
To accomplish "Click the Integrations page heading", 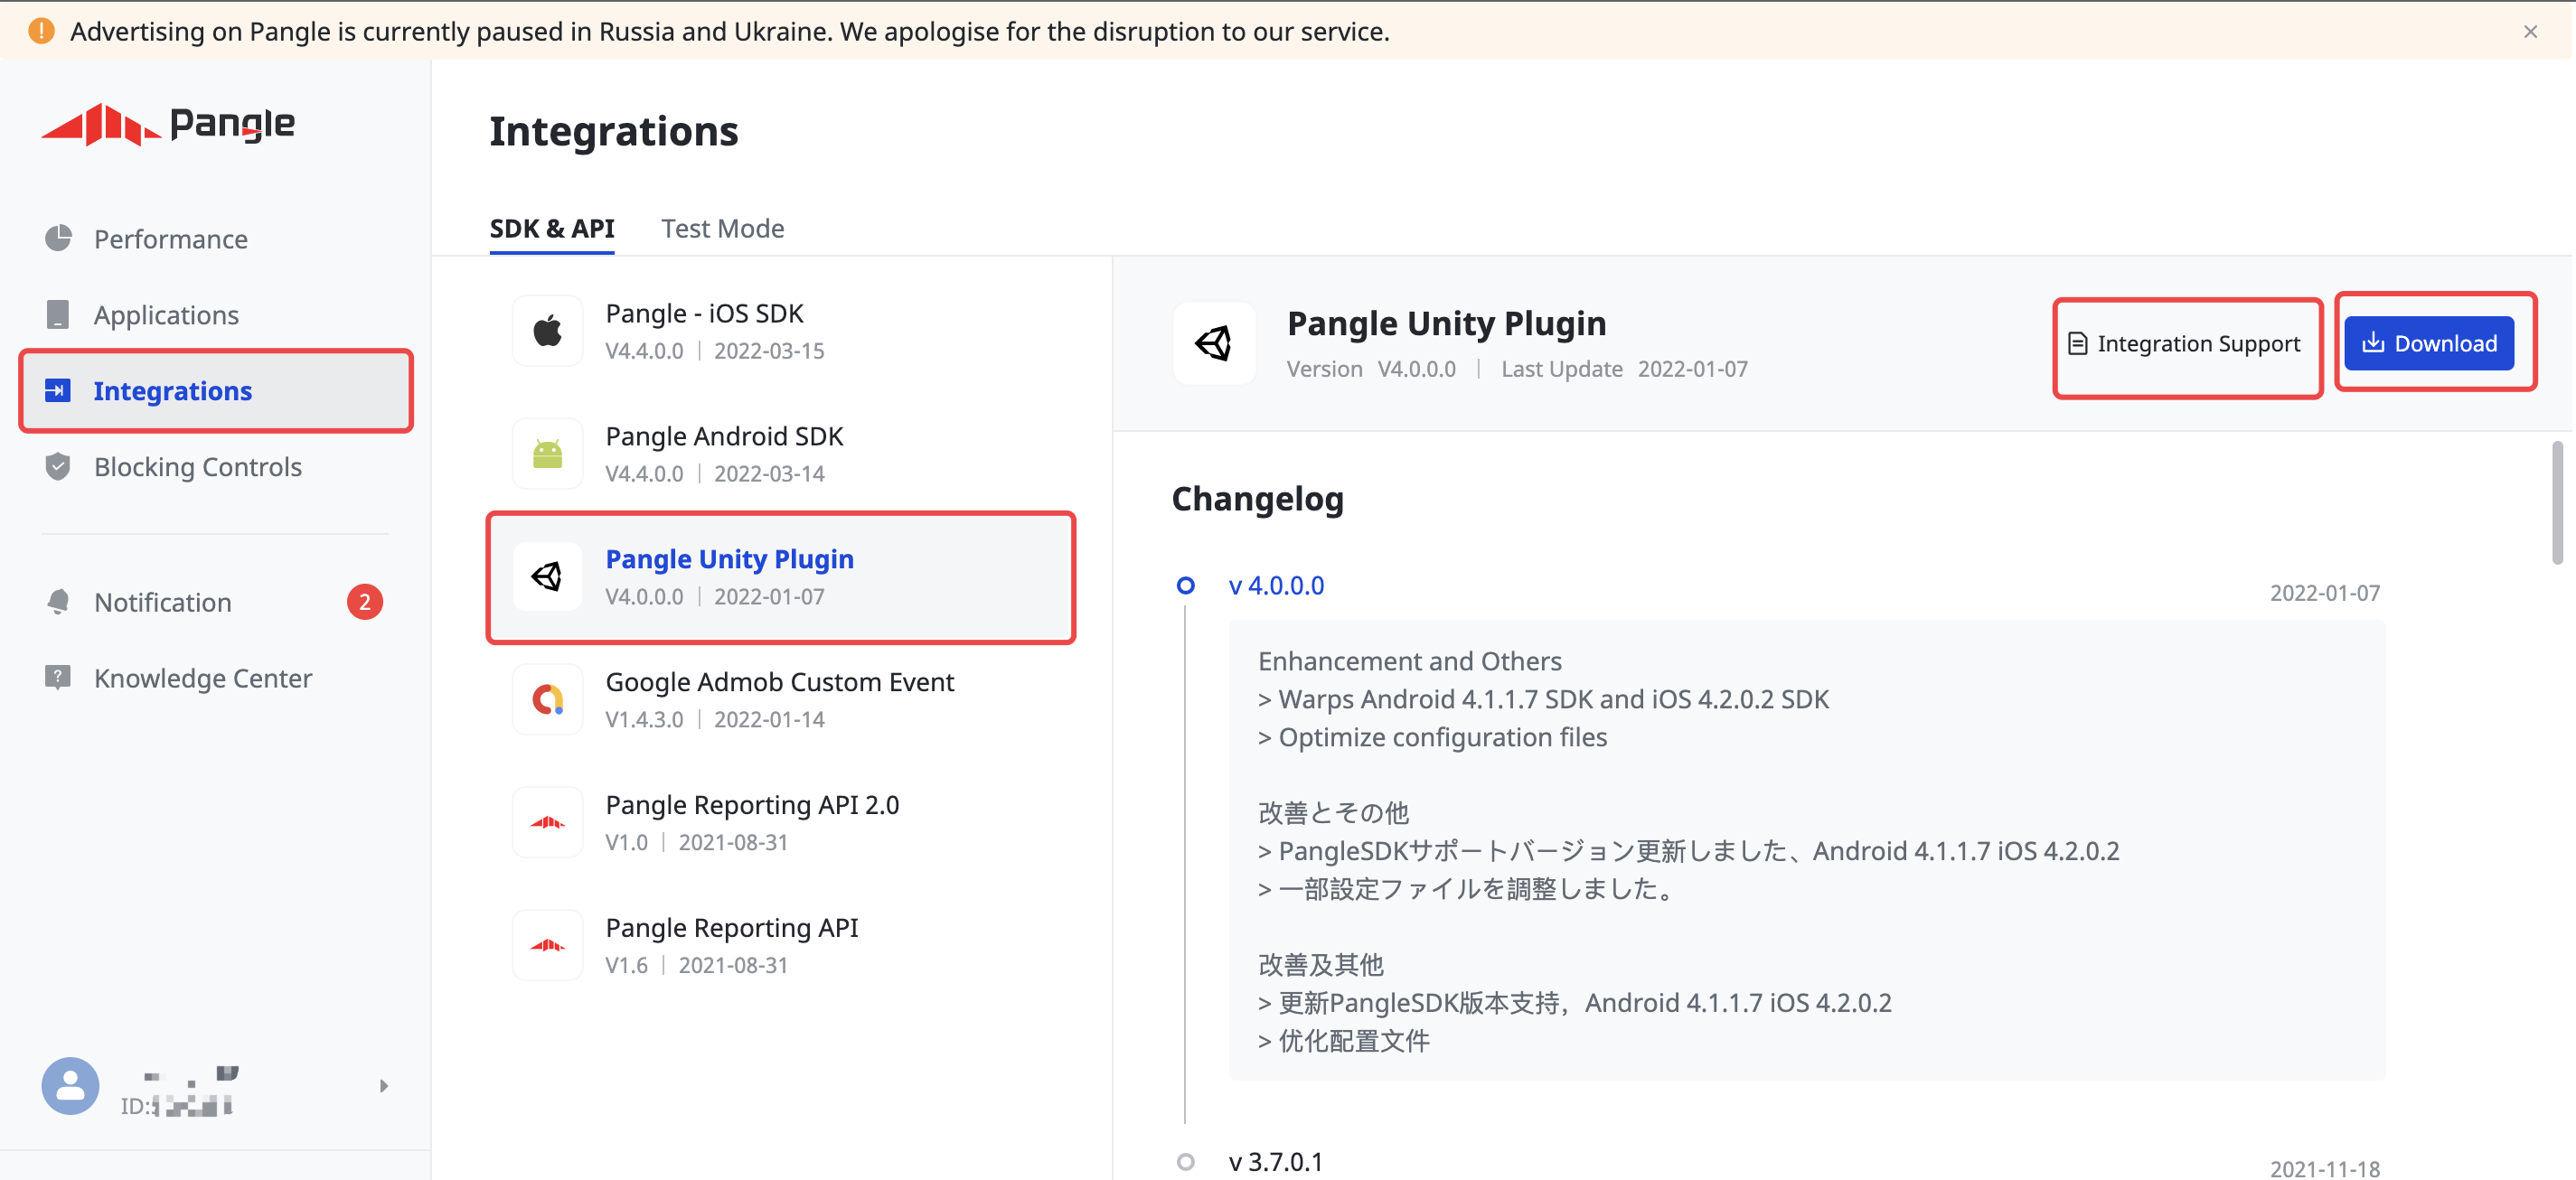I will (x=613, y=131).
